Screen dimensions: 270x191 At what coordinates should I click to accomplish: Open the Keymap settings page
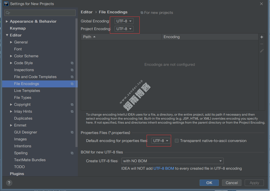tap(18, 28)
